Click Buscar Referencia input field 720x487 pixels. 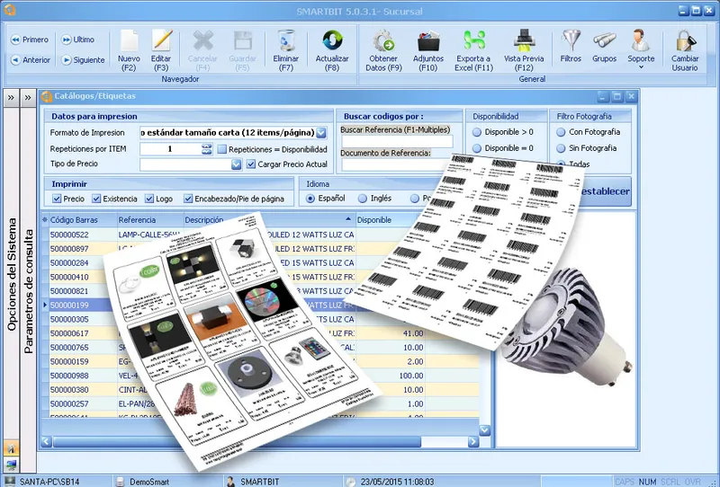pyautogui.click(x=397, y=141)
